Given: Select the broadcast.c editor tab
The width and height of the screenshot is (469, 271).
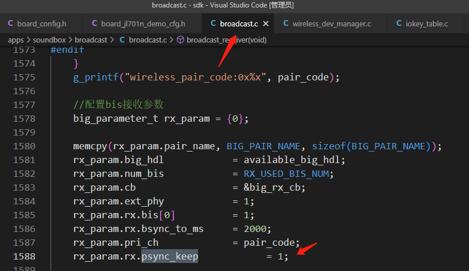Looking at the screenshot, I should [x=238, y=24].
